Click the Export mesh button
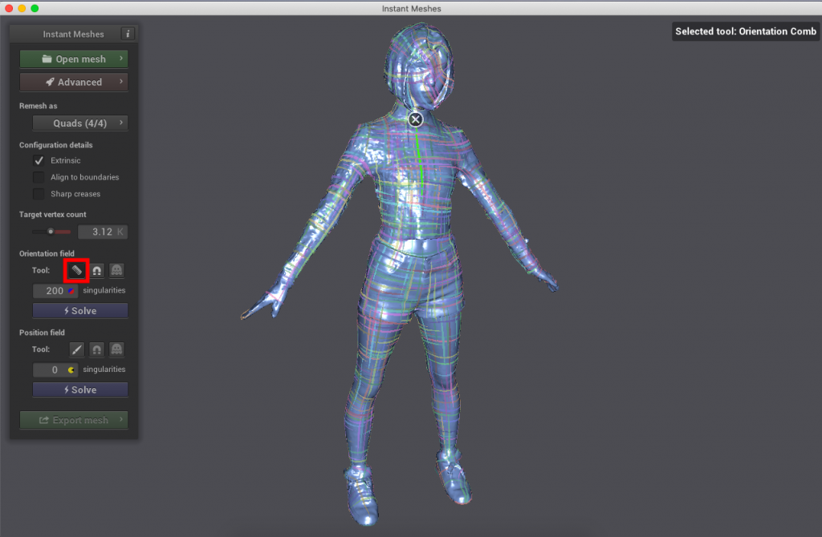This screenshot has height=537, width=822. (x=74, y=421)
